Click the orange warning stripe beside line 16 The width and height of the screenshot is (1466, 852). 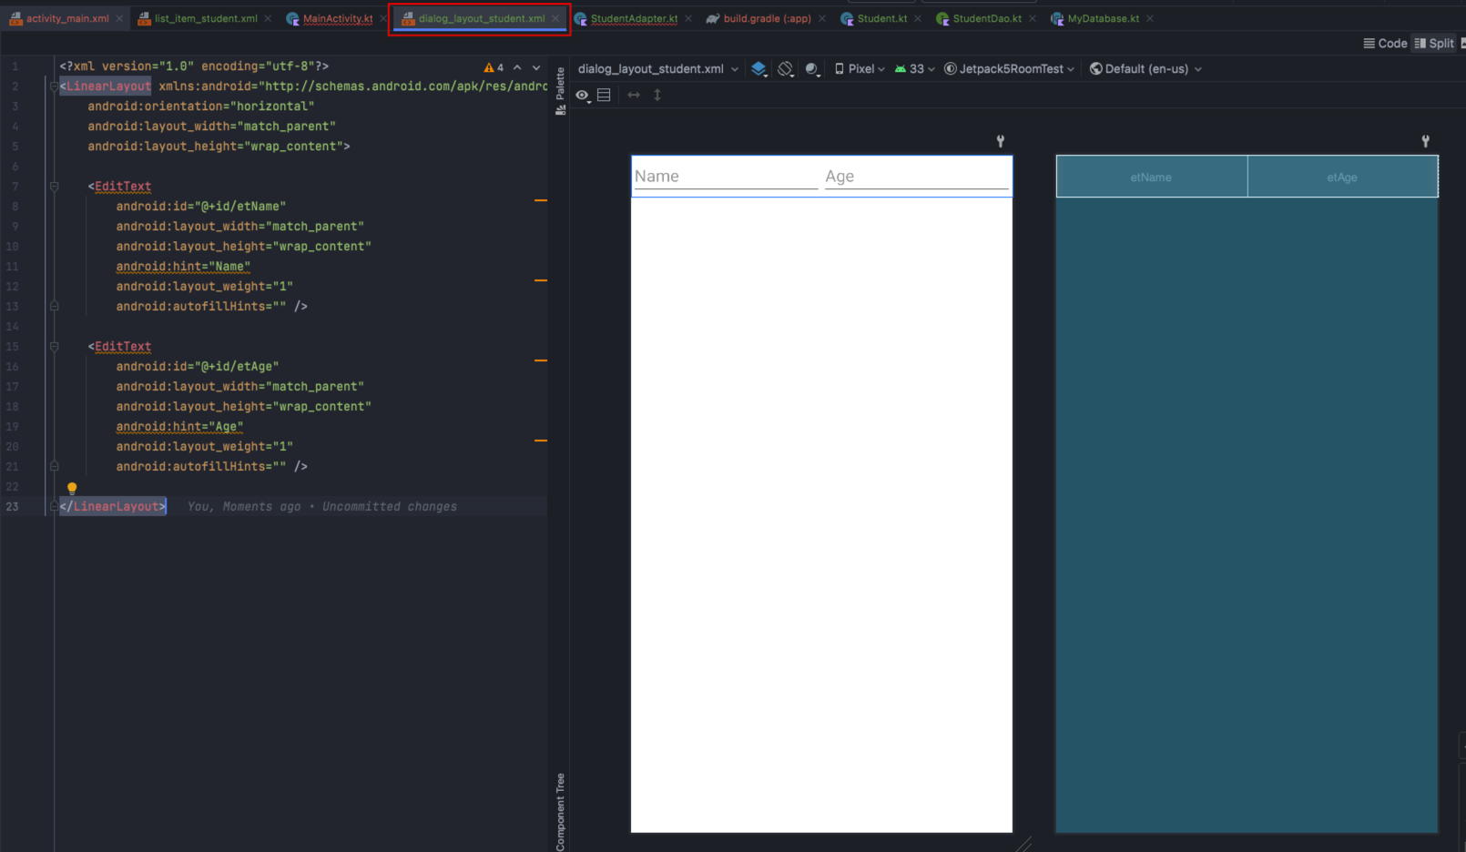(x=541, y=360)
